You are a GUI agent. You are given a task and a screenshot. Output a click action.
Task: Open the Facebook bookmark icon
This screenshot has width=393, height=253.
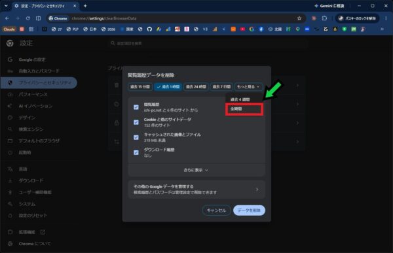(x=261, y=29)
